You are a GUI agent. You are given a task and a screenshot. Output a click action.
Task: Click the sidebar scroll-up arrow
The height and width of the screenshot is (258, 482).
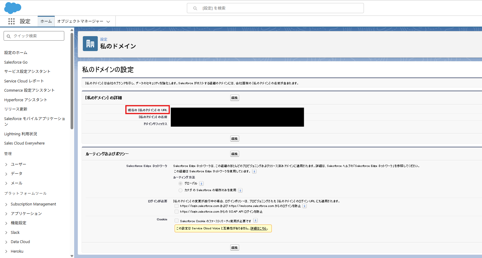72,30
